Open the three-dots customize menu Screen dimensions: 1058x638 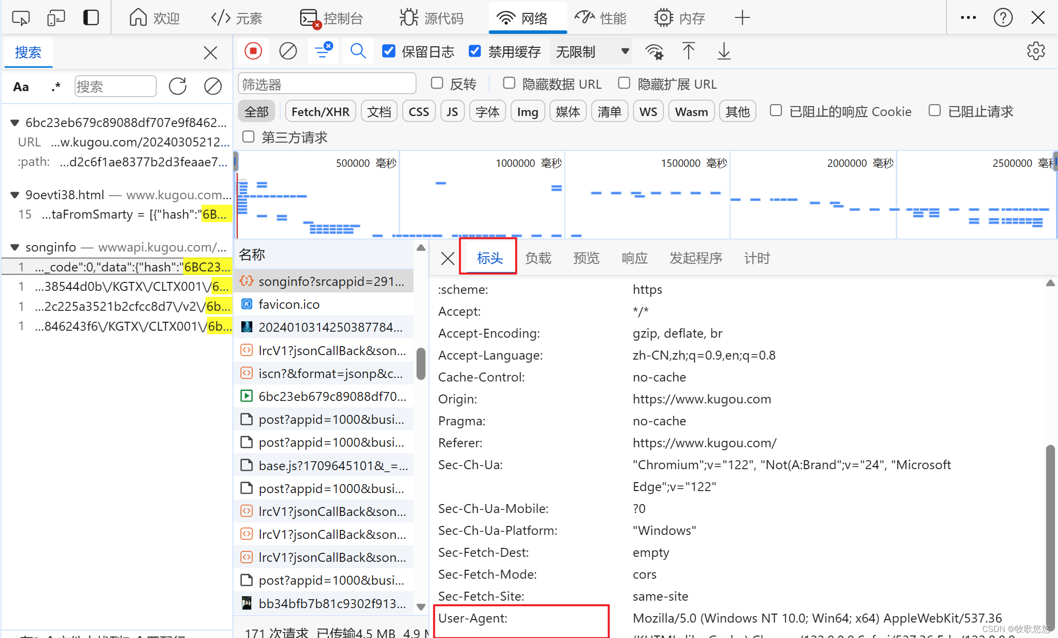968,18
